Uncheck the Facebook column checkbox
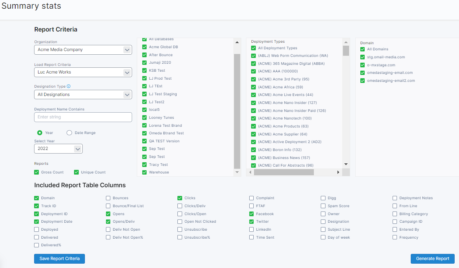Screen dimensions: 459x268 point(251,214)
